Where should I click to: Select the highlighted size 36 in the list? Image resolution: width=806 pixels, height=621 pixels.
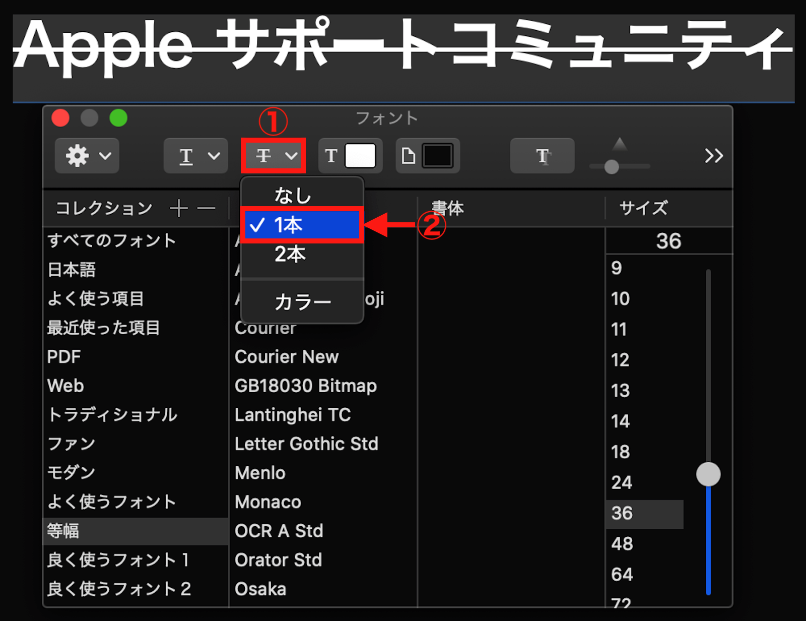[645, 514]
